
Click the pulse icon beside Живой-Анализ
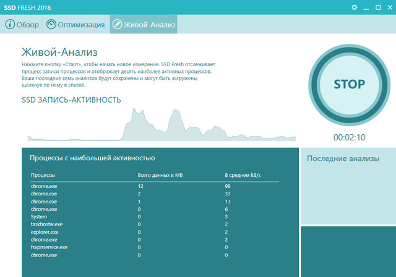pyautogui.click(x=118, y=25)
